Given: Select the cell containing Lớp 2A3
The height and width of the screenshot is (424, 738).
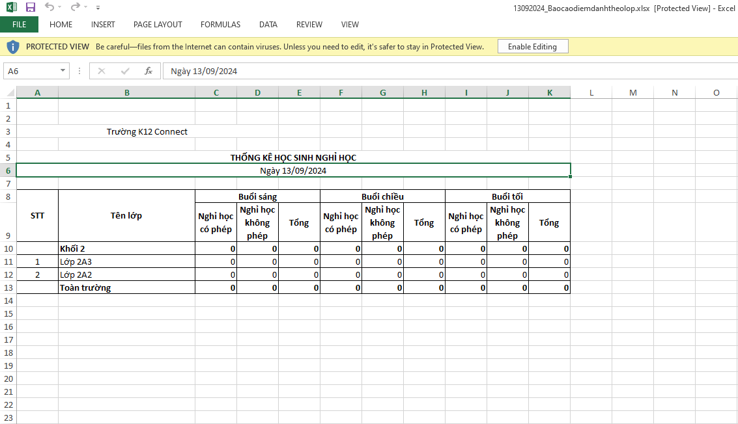Looking at the screenshot, I should [126, 261].
